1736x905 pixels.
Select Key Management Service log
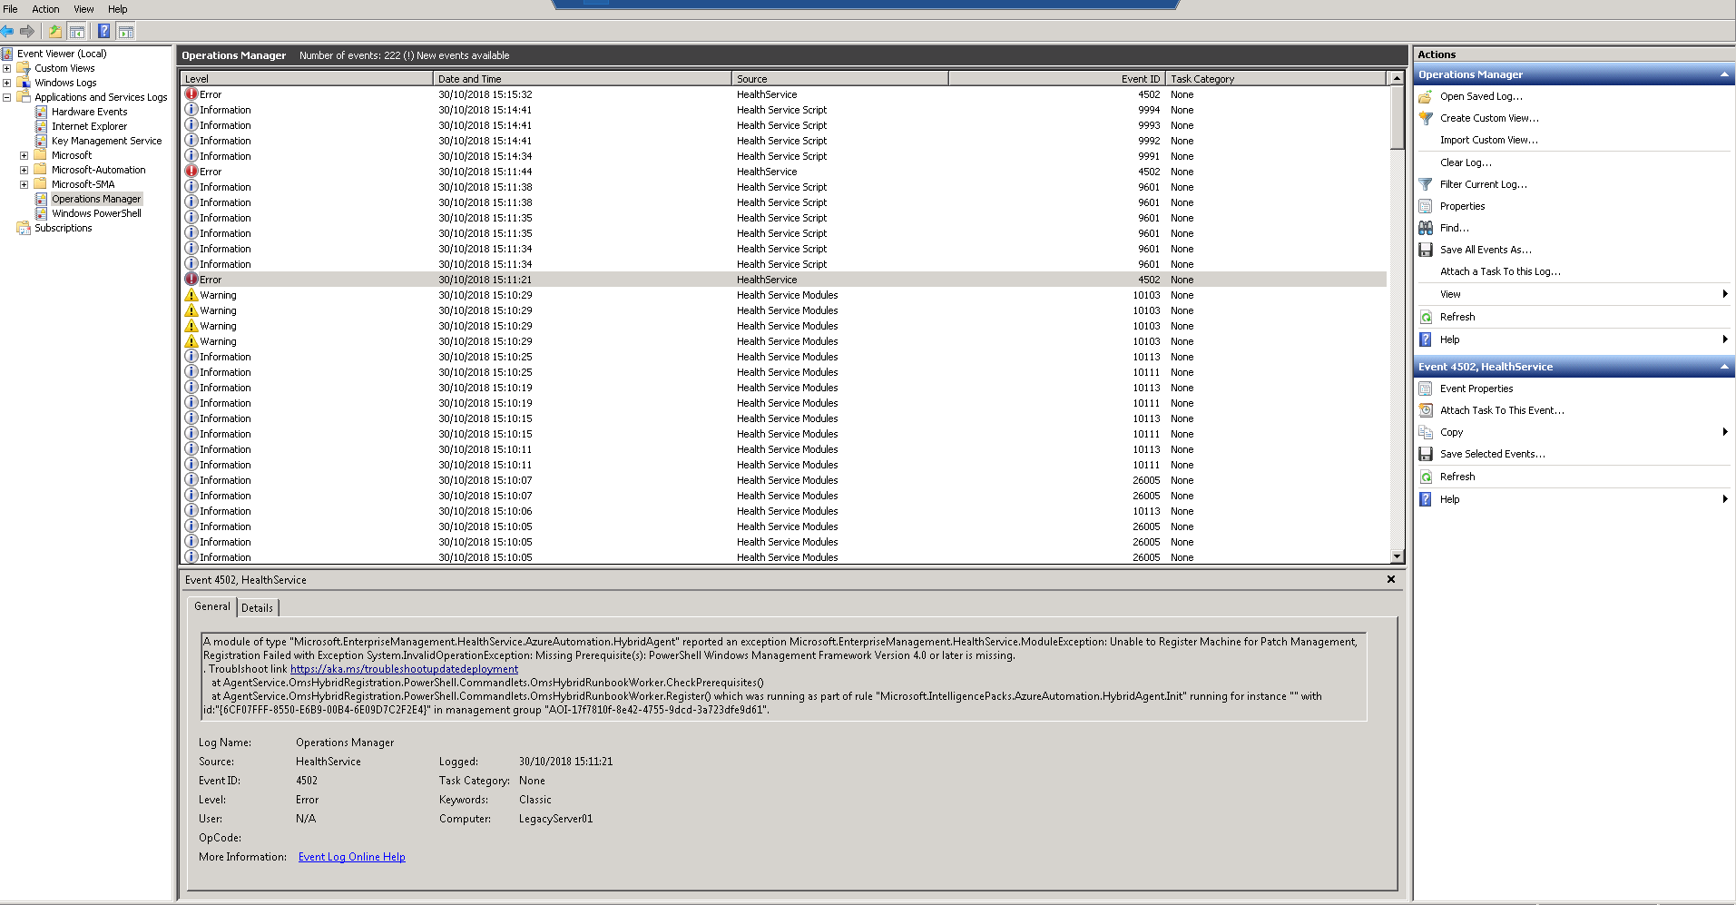tap(106, 141)
